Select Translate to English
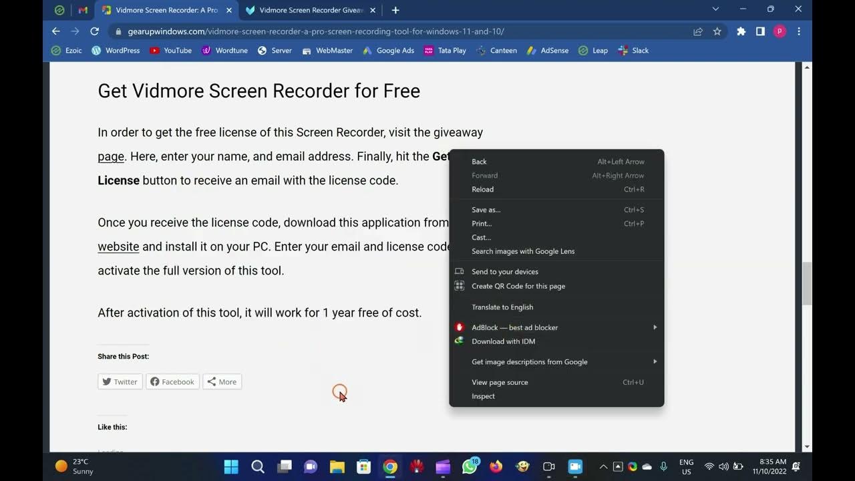 pyautogui.click(x=556, y=307)
